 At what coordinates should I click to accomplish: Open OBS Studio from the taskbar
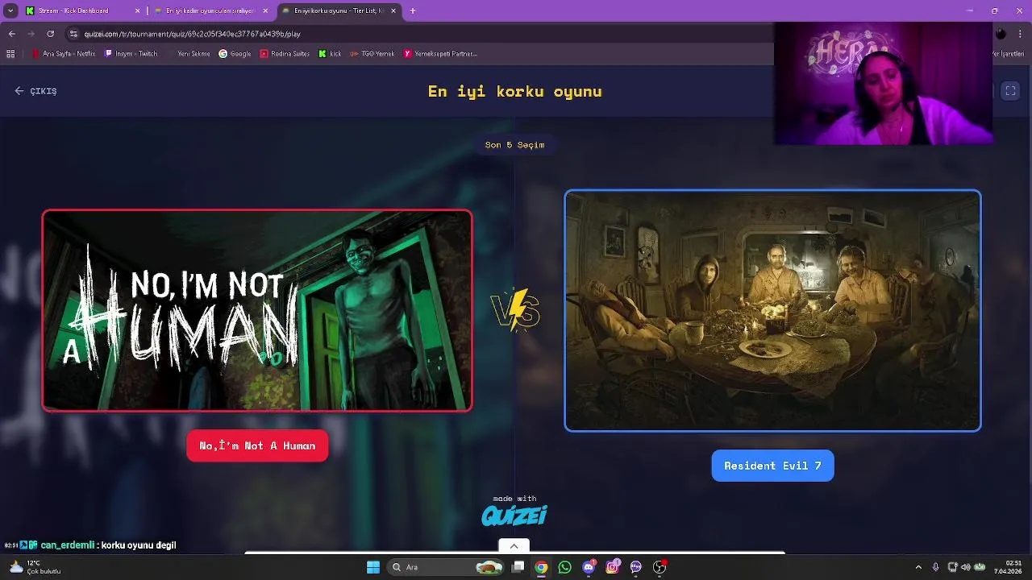click(660, 567)
